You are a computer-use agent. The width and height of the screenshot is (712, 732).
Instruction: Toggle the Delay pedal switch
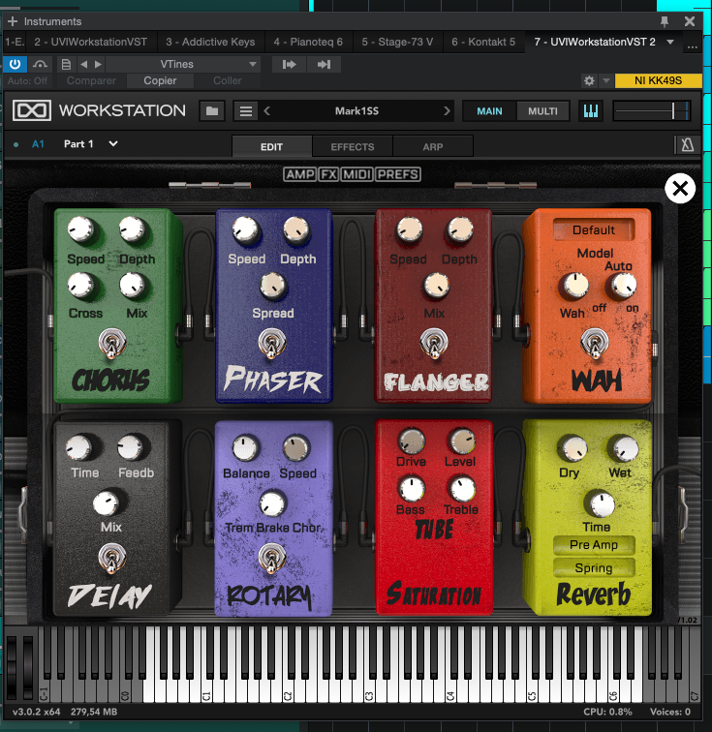tap(111, 559)
